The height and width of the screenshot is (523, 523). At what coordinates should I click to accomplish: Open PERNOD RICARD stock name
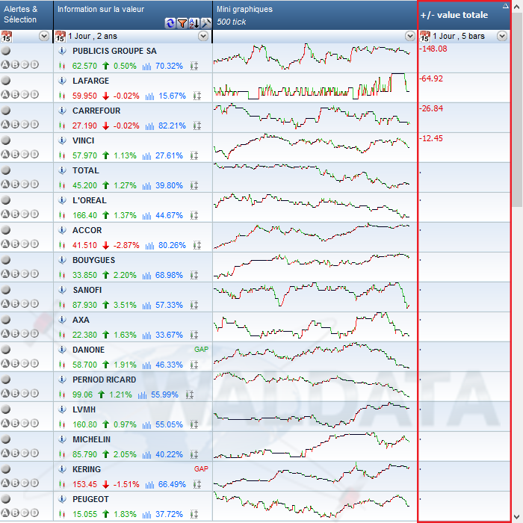coord(104,380)
